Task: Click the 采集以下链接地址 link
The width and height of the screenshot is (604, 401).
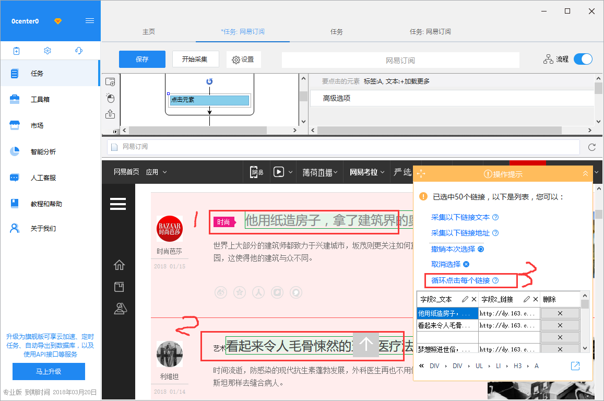Action: point(460,233)
